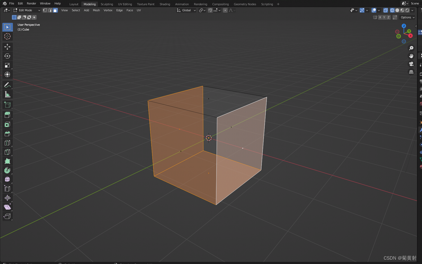422x264 pixels.
Task: Toggle X axis mirror
Action: [x=380, y=17]
